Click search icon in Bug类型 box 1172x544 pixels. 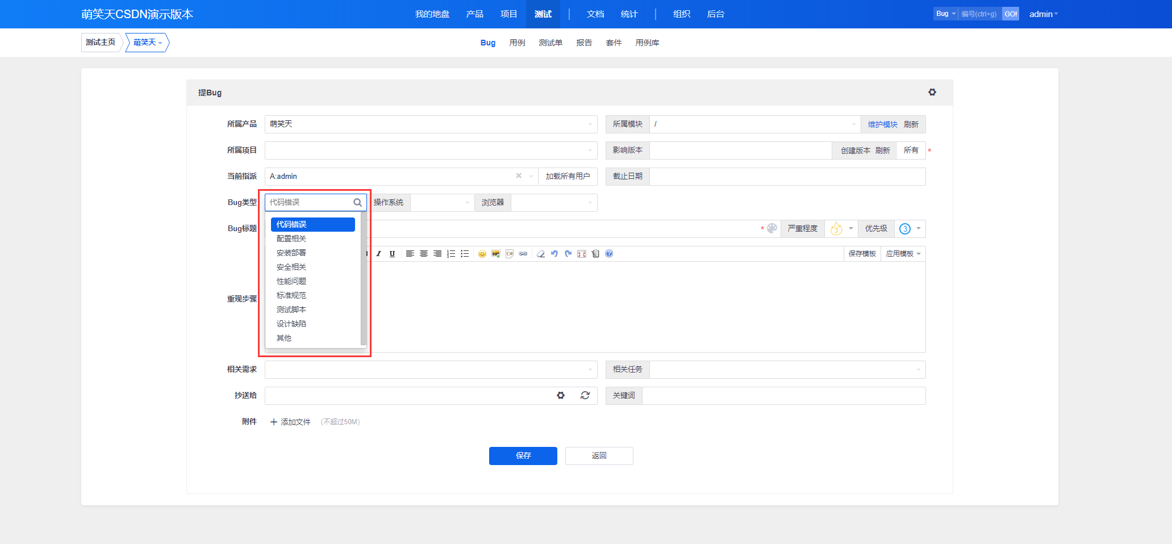358,202
